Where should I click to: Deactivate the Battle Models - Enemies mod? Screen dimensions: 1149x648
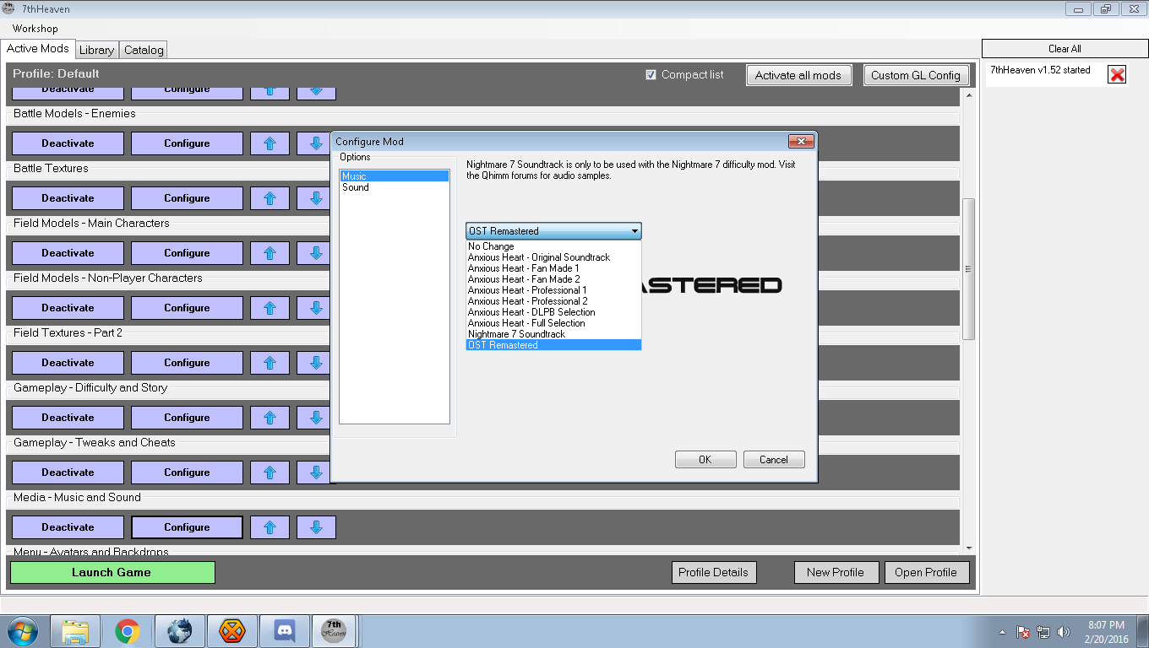(x=68, y=143)
